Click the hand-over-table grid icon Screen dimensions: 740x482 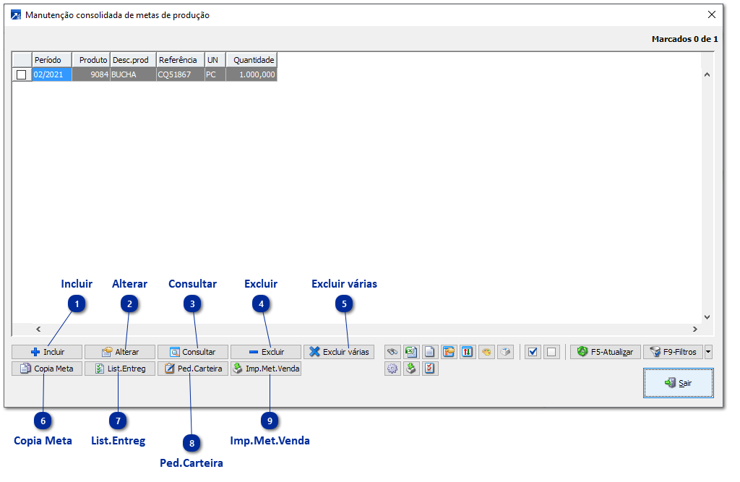pyautogui.click(x=448, y=352)
